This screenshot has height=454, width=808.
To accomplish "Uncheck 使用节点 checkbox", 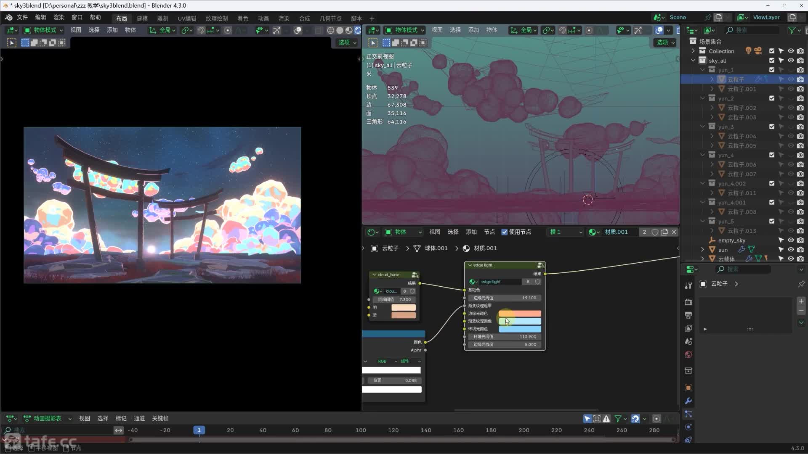I will [504, 232].
